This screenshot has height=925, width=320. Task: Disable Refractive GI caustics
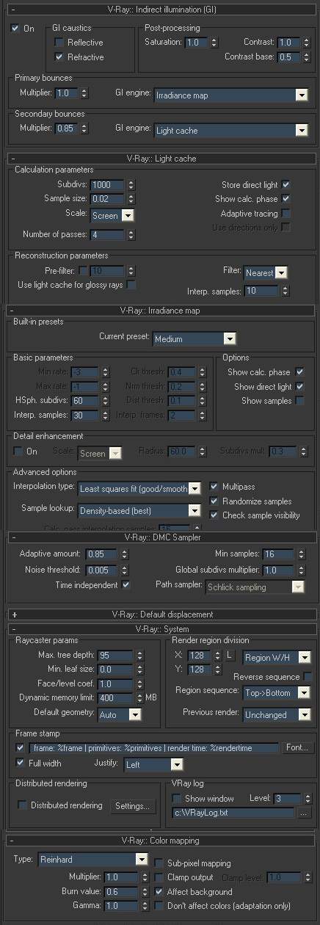pos(59,57)
